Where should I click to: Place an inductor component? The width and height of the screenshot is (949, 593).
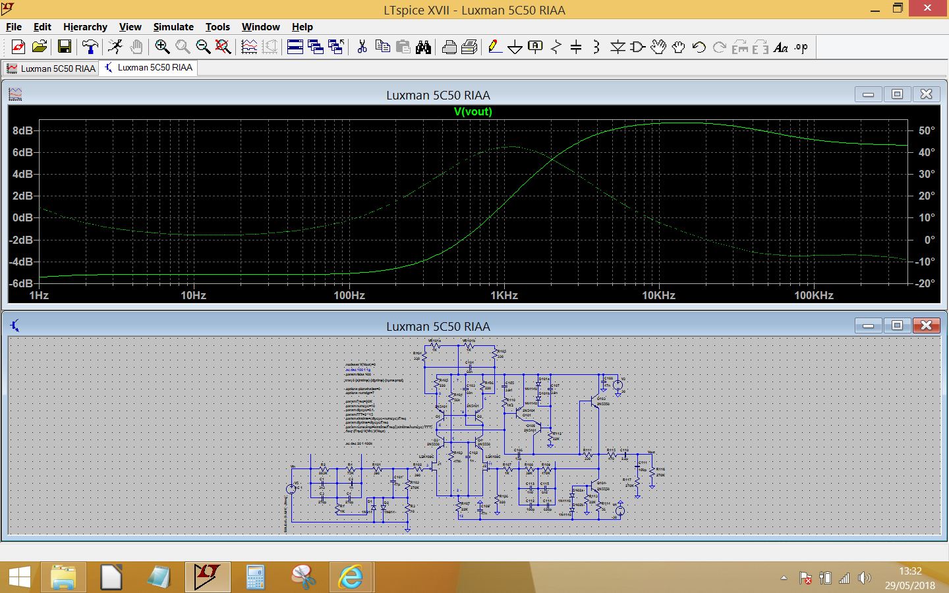(596, 47)
